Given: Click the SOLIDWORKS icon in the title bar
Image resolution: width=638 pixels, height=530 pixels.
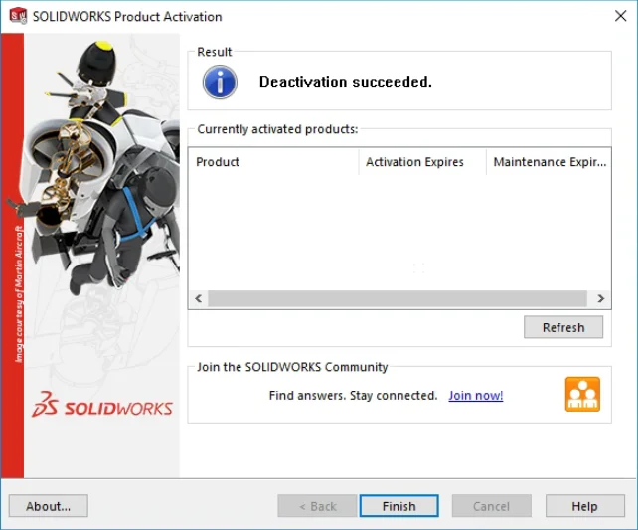Looking at the screenshot, I should (x=18, y=16).
